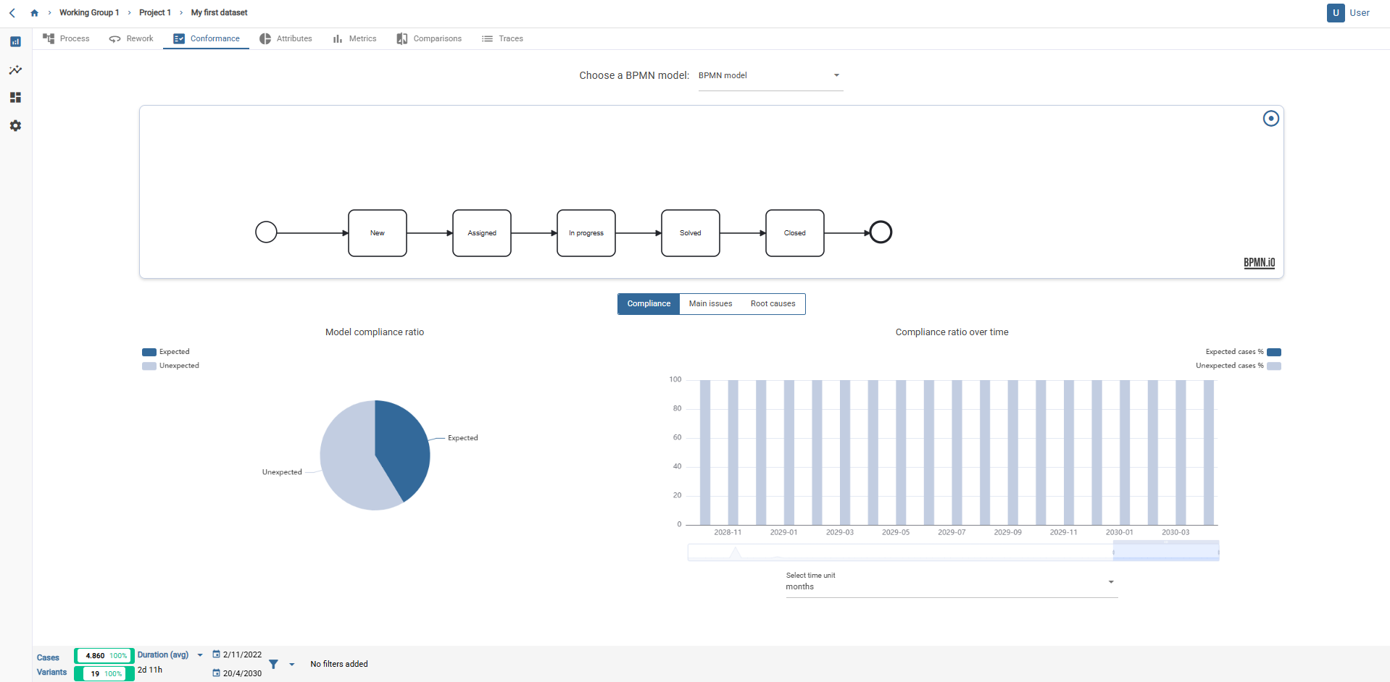This screenshot has height=682, width=1390.
Task: Click the home breadcrumb icon
Action: coord(33,12)
